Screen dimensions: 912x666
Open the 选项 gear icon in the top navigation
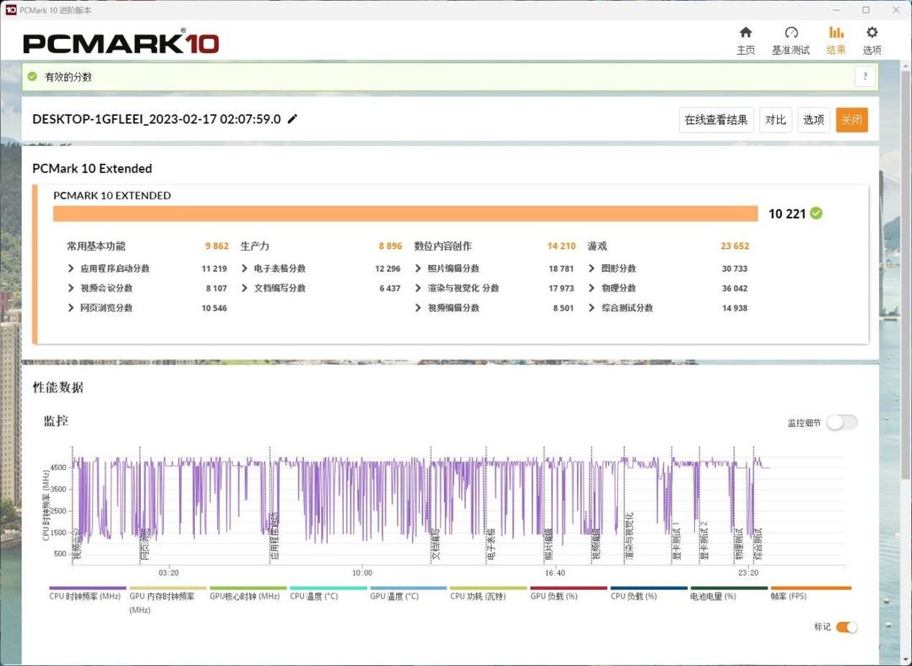click(x=871, y=33)
